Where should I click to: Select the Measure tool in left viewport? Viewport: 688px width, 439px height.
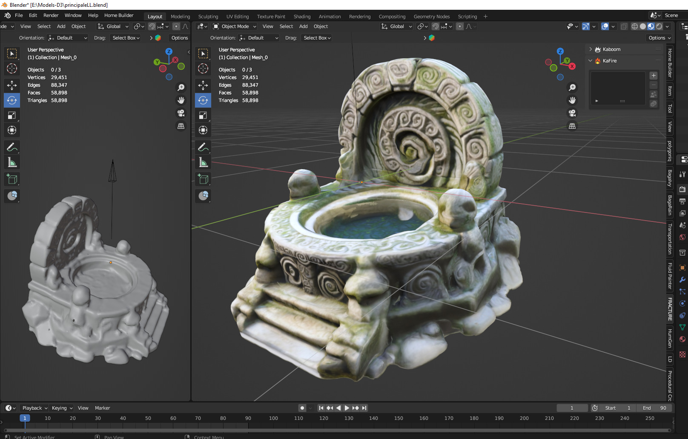click(12, 162)
